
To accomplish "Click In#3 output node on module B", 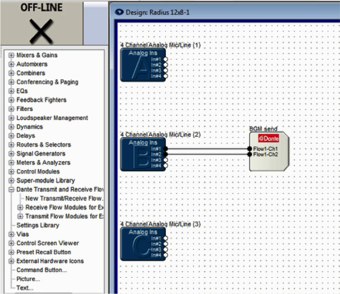I will (166, 160).
